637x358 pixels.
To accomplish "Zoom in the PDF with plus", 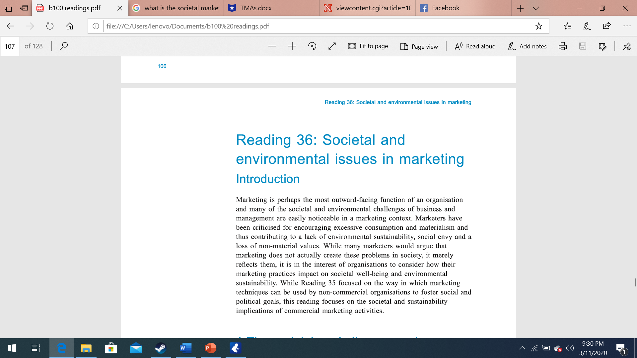I will [x=292, y=46].
